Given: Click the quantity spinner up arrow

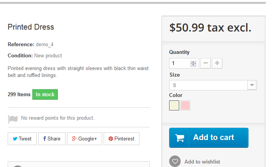Looking at the screenshot, I should click(x=193, y=62).
